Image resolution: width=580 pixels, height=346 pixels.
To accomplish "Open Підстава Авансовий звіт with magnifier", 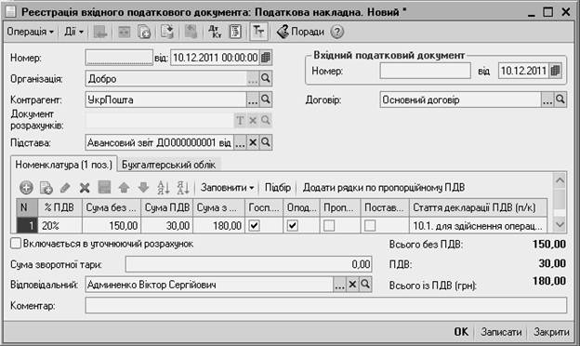I will [x=266, y=143].
